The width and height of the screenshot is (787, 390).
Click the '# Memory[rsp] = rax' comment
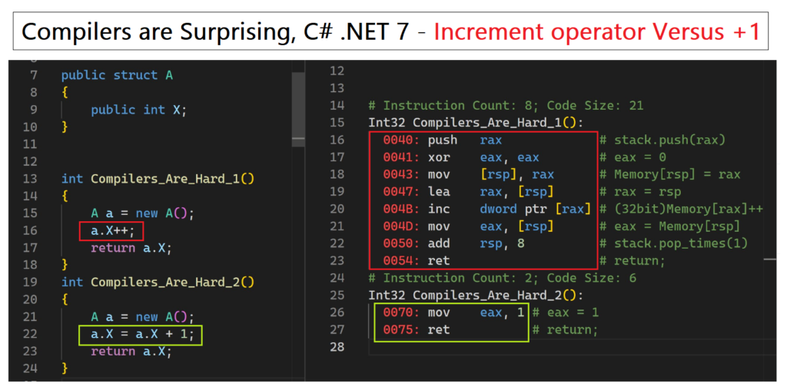coord(669,174)
